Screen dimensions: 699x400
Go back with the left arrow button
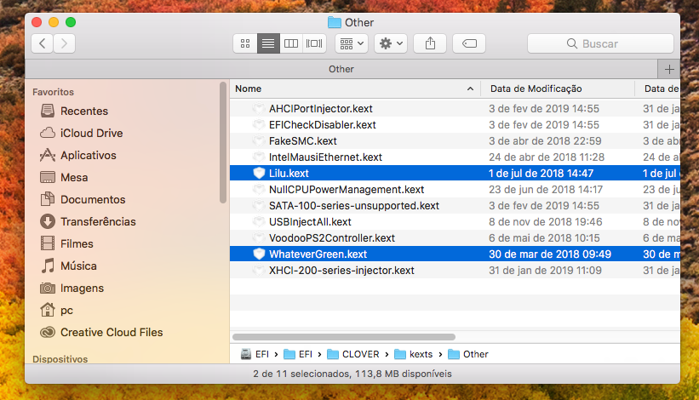click(x=43, y=43)
